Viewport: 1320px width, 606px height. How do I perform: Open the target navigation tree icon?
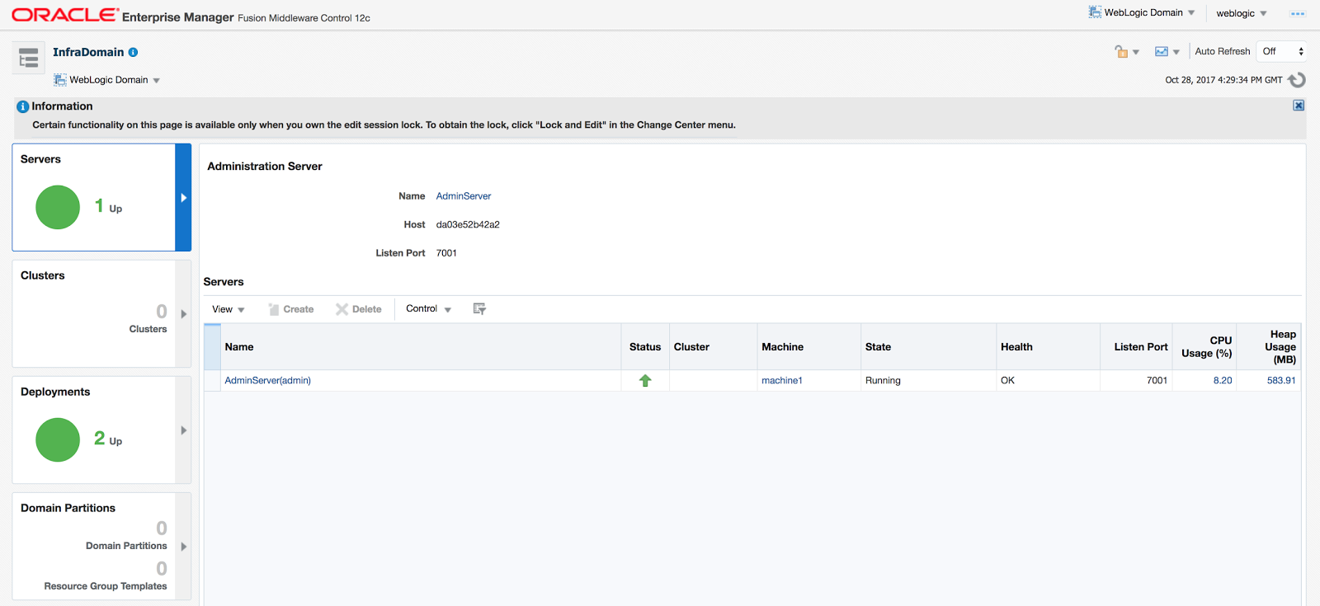coord(29,58)
